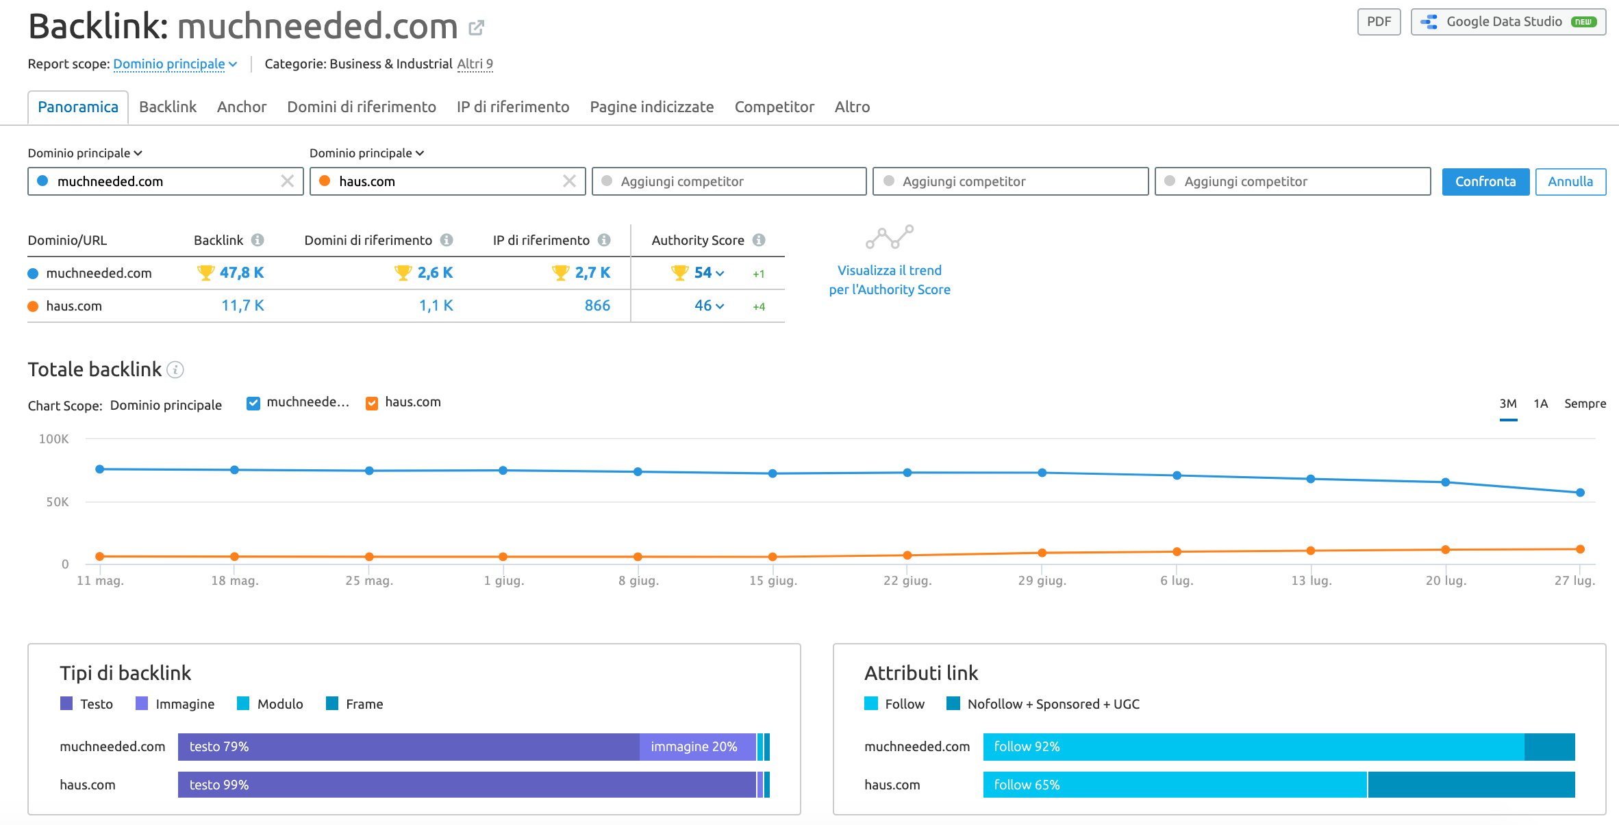1619x825 pixels.
Task: Open the Anchor tab
Action: [242, 107]
